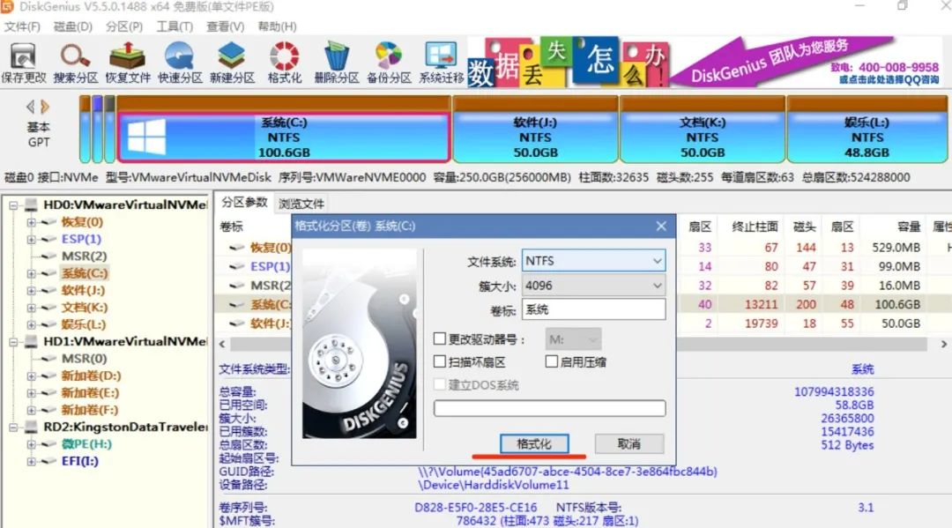Collapse the HD0:VMwareVirtualNVMe tree node
This screenshot has height=528, width=952.
[x=13, y=205]
